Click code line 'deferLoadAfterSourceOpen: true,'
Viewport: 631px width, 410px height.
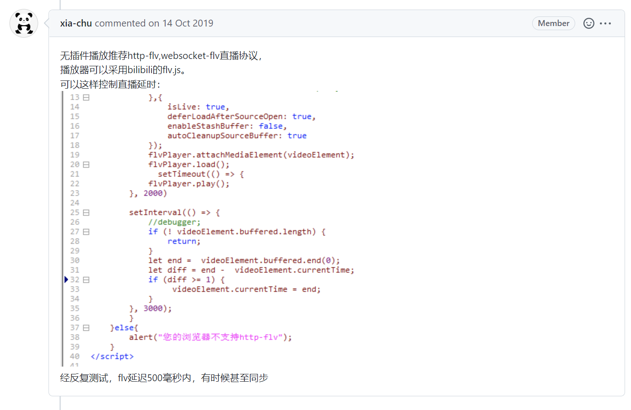(241, 117)
